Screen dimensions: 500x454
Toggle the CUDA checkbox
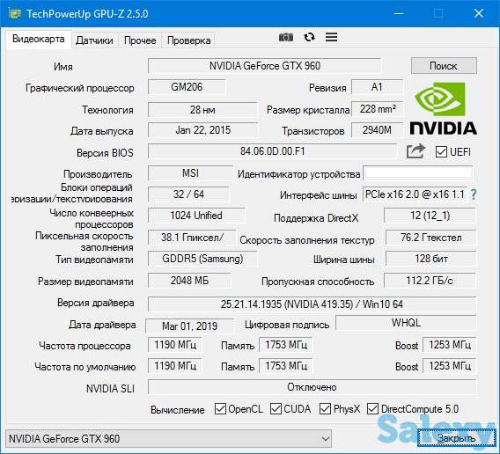click(x=276, y=409)
